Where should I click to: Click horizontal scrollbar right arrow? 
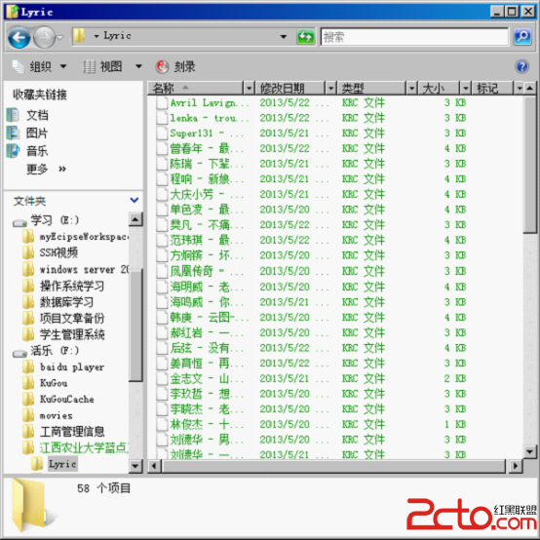coord(516,466)
